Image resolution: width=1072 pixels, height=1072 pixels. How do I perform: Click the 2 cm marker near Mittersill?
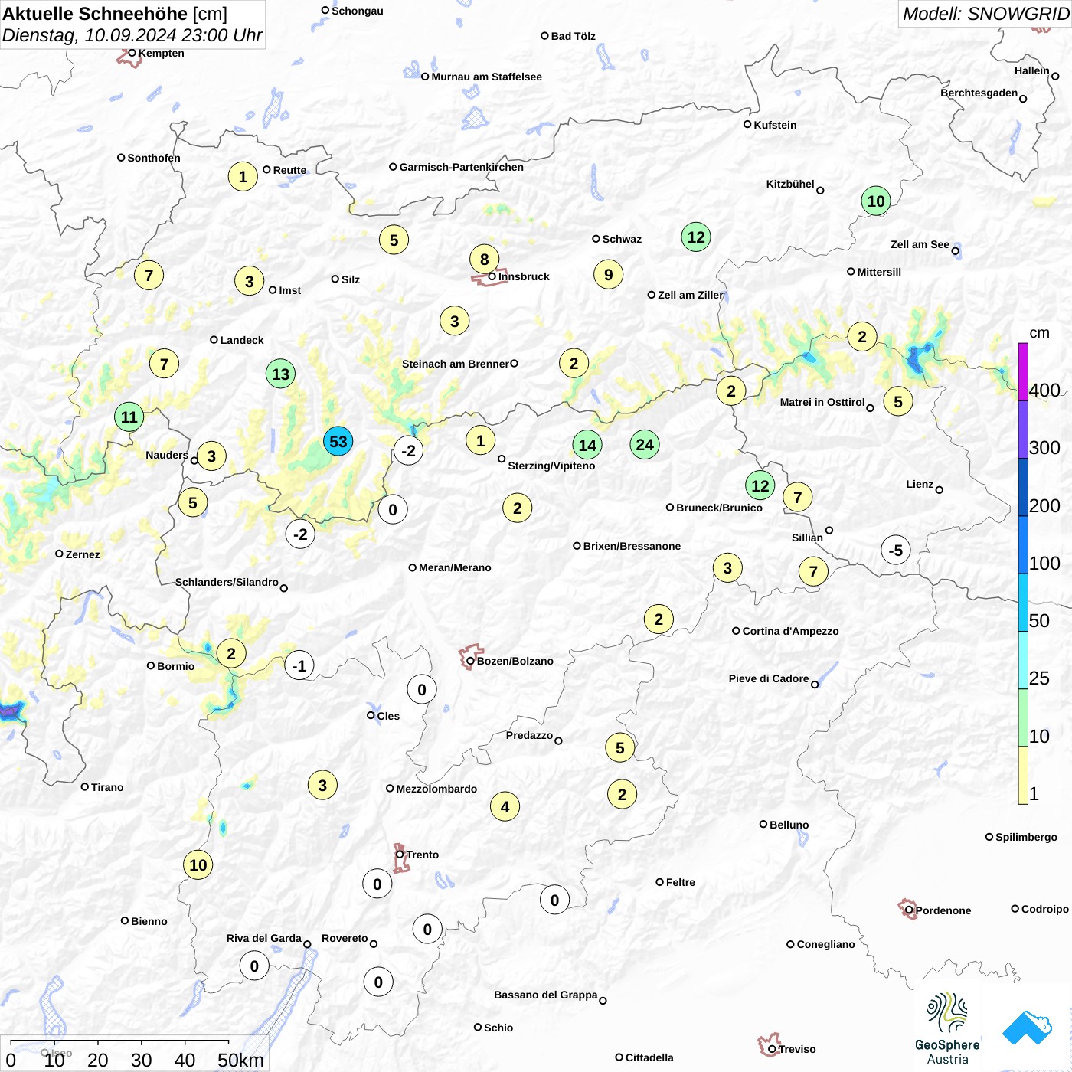coord(862,337)
